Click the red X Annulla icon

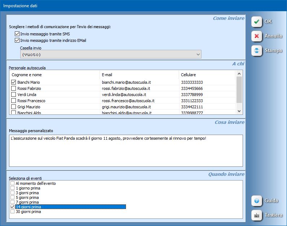click(x=257, y=36)
